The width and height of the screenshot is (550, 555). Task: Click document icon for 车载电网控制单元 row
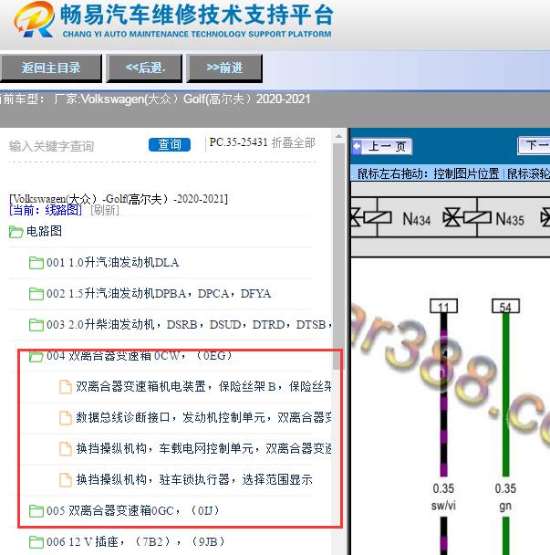pyautogui.click(x=66, y=449)
